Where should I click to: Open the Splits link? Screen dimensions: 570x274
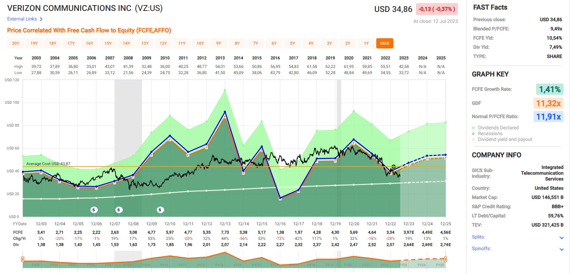click(478, 237)
